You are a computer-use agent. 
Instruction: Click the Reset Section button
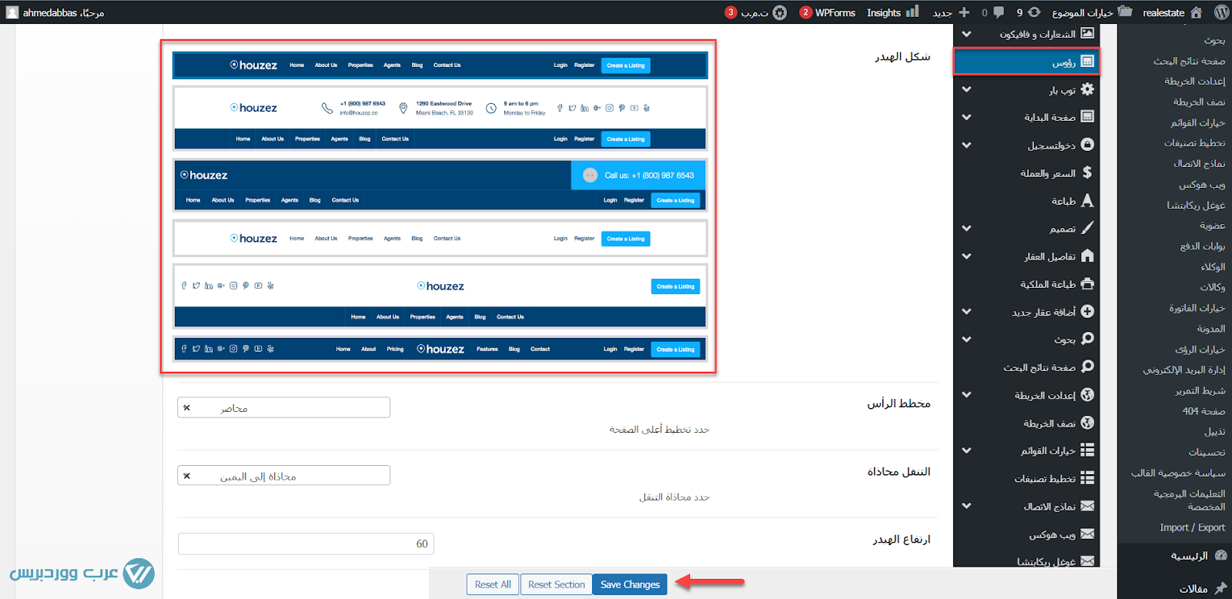(557, 584)
